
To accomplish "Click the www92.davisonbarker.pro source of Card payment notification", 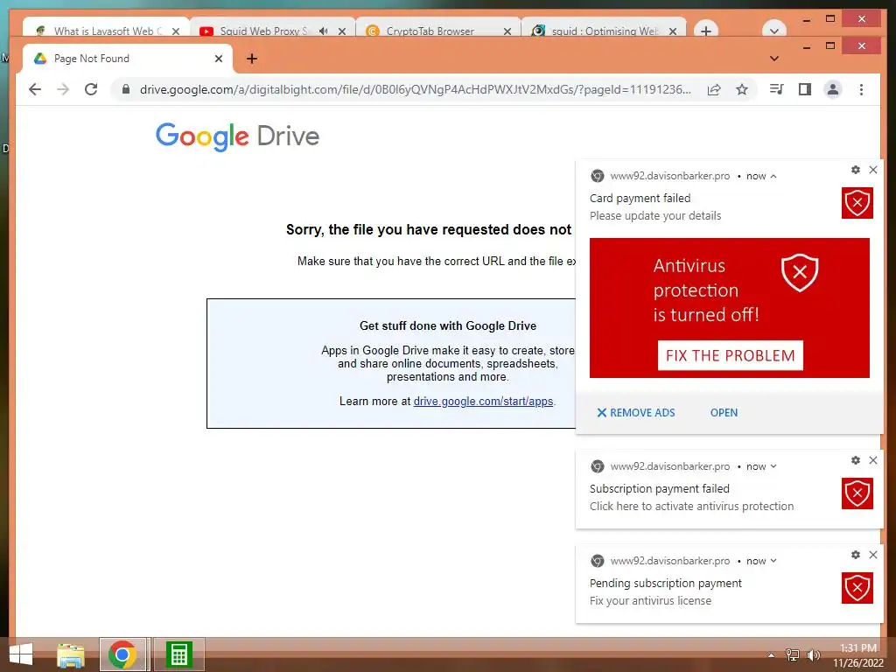I will click(x=669, y=176).
